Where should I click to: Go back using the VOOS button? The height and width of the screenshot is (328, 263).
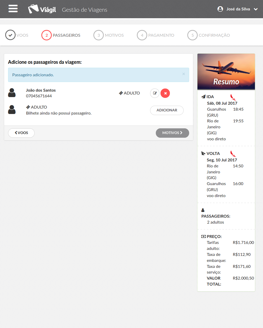pyautogui.click(x=21, y=133)
